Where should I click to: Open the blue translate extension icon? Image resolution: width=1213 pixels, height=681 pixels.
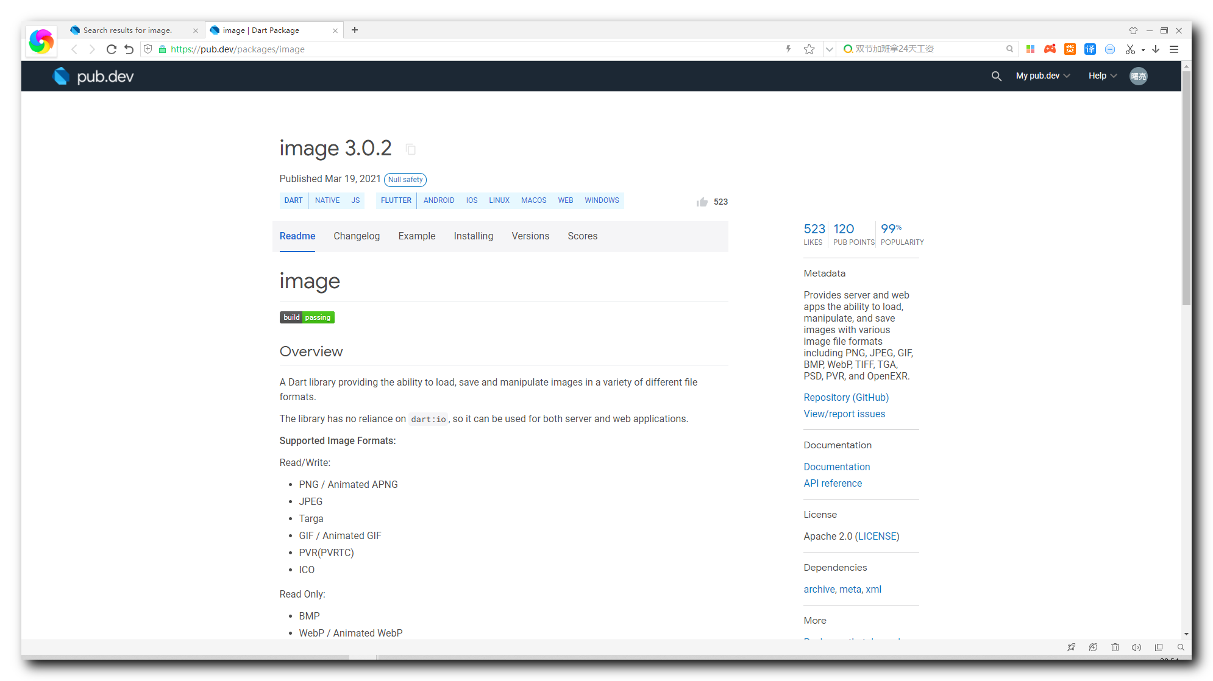click(1090, 49)
